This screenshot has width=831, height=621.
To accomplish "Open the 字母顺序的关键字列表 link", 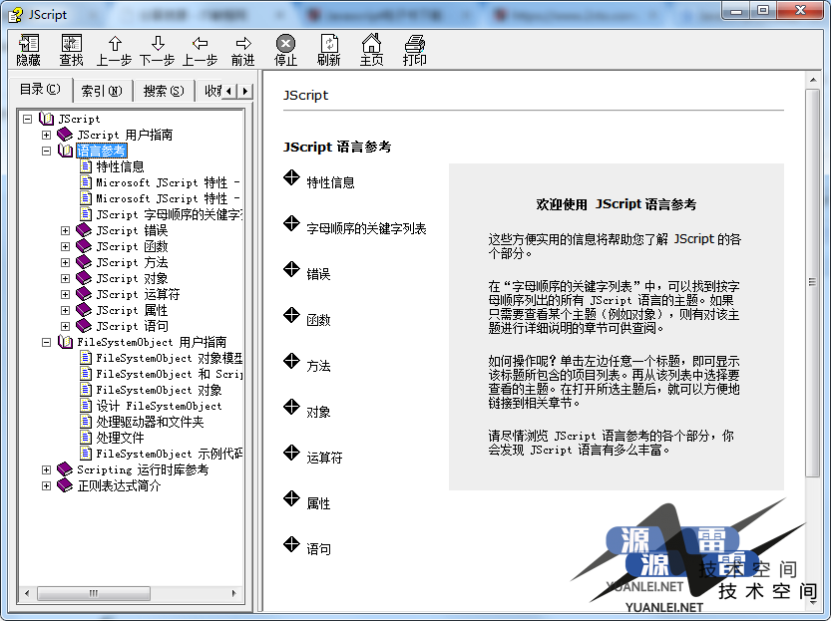I will tap(366, 228).
